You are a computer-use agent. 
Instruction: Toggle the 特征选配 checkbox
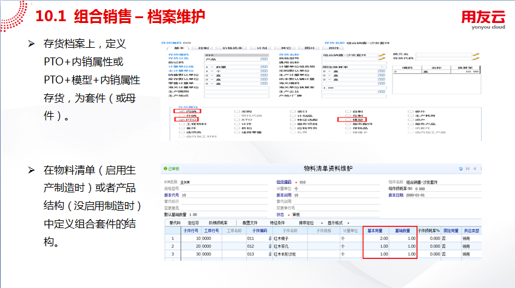(292, 120)
